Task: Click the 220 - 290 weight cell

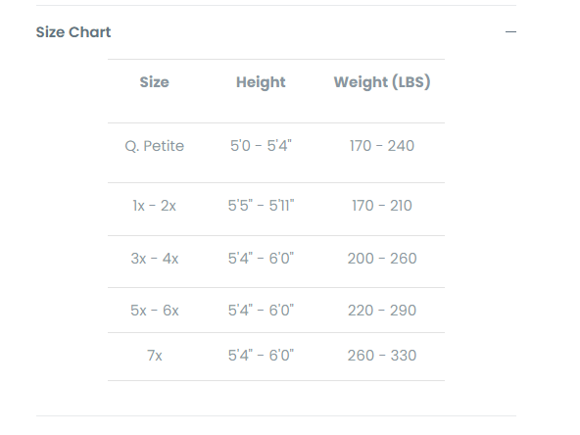Action: tap(382, 311)
